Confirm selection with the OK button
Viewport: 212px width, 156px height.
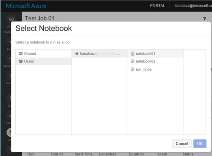pyautogui.click(x=200, y=144)
